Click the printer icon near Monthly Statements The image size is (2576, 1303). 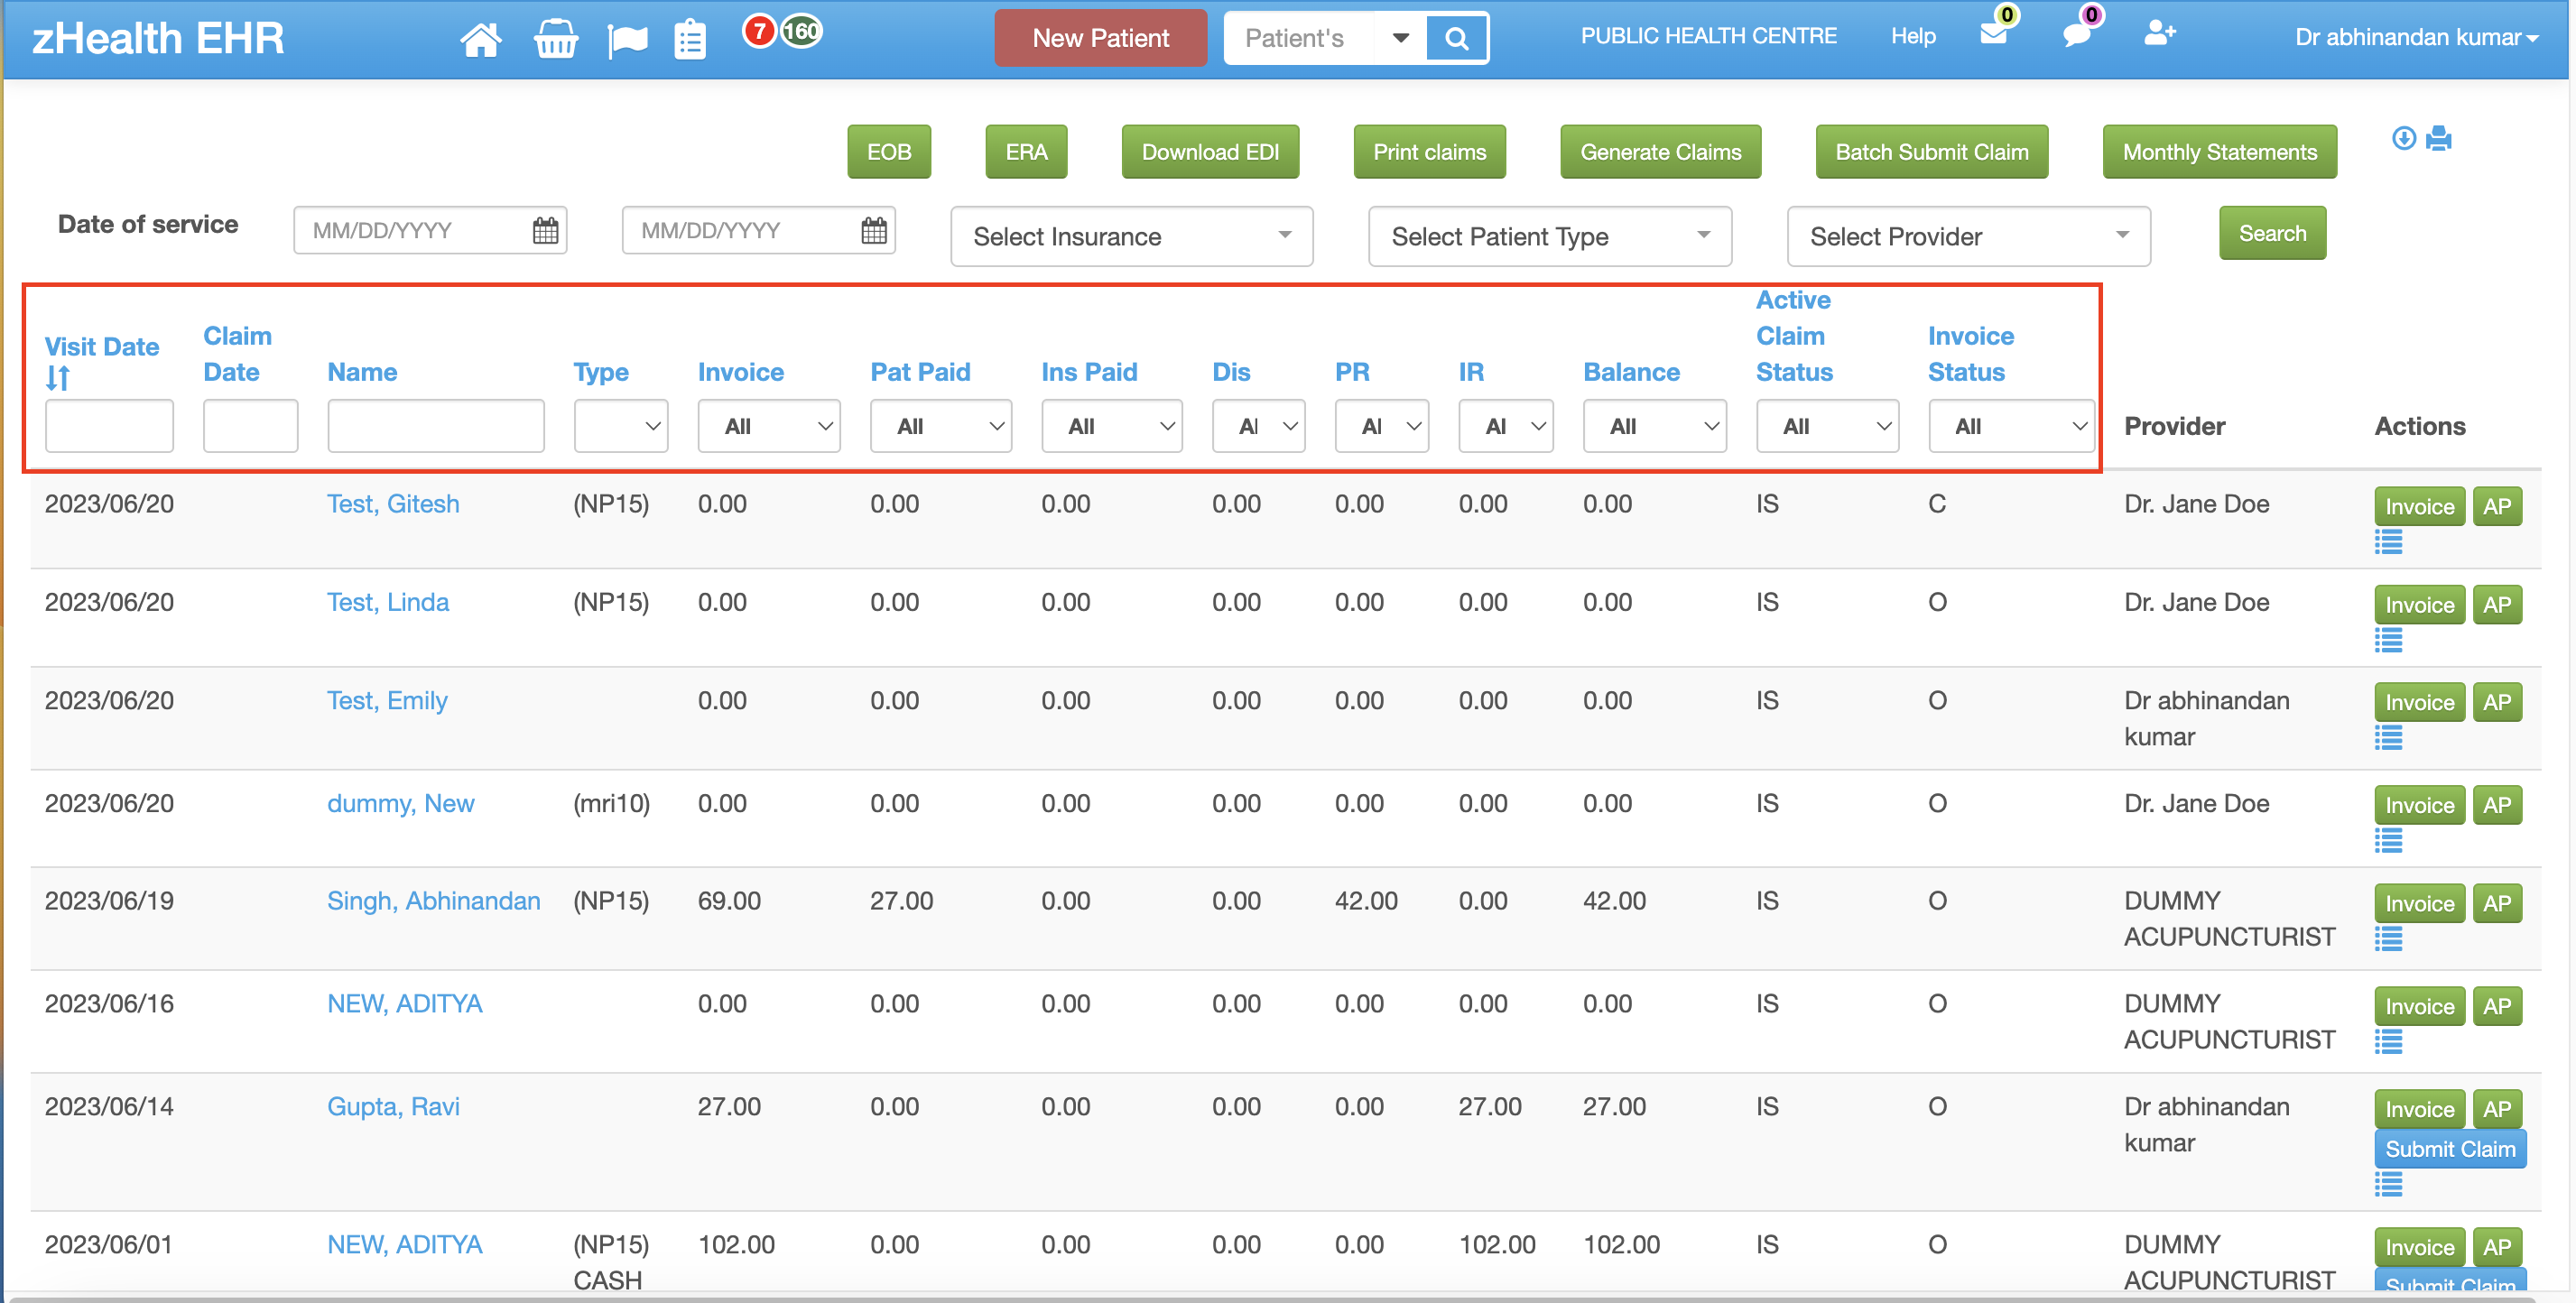[2439, 139]
